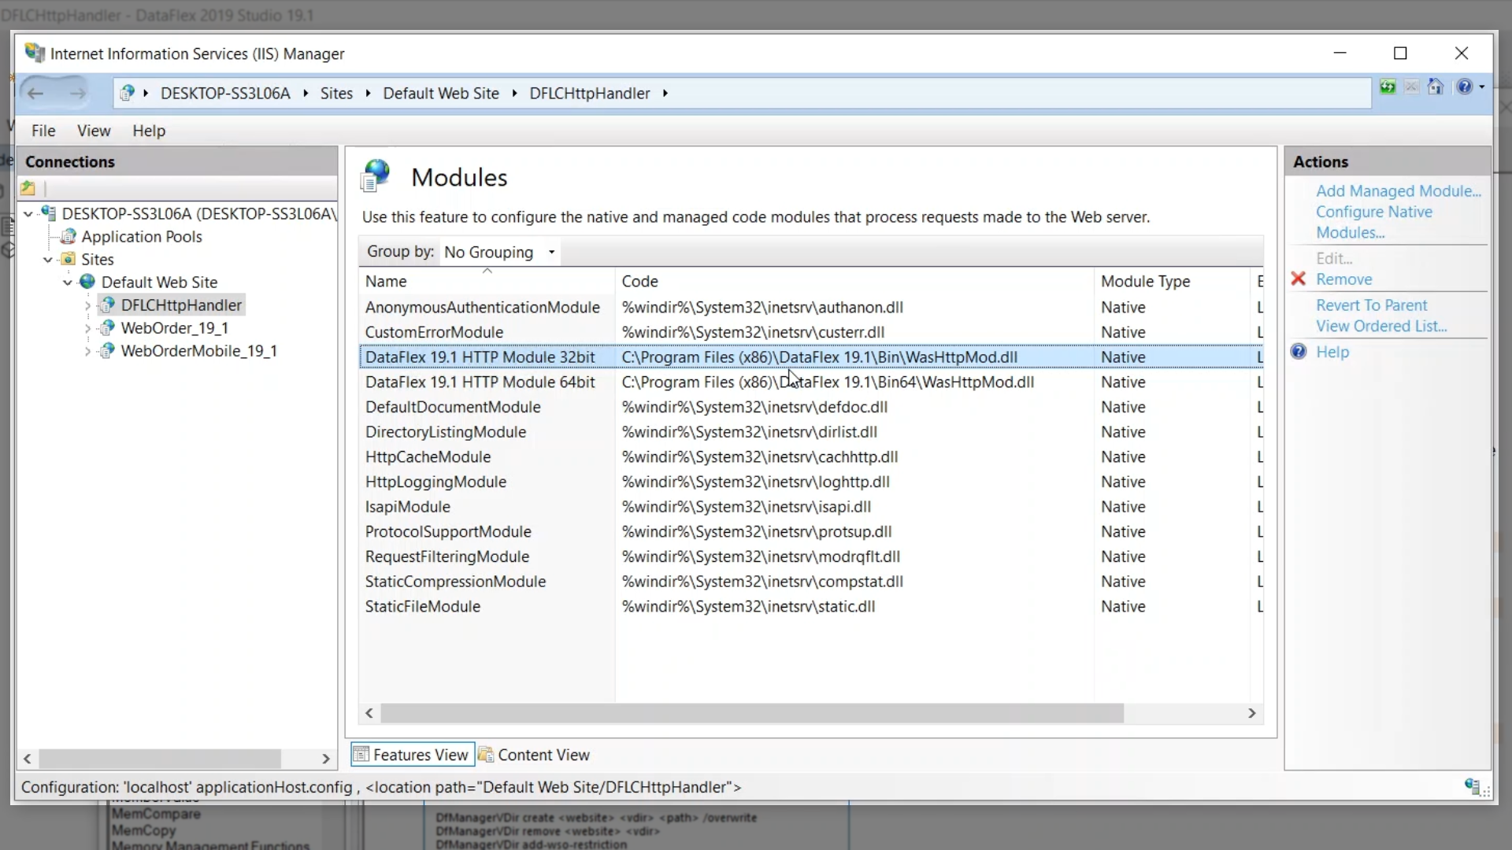The image size is (1512, 850).
Task: Open the File menu
Action: [43, 131]
